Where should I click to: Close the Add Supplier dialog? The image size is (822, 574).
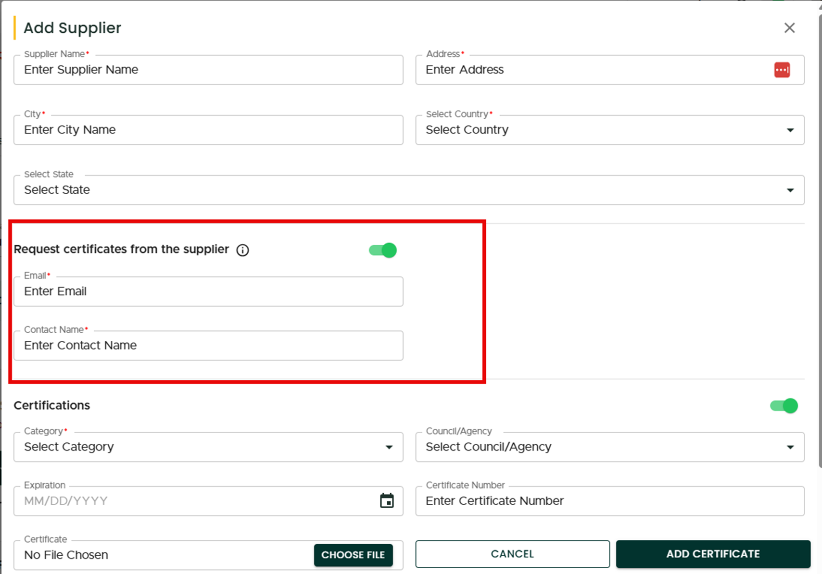pyautogui.click(x=789, y=28)
